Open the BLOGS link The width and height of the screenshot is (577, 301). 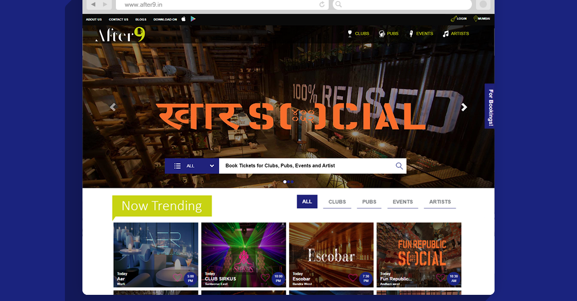[141, 20]
